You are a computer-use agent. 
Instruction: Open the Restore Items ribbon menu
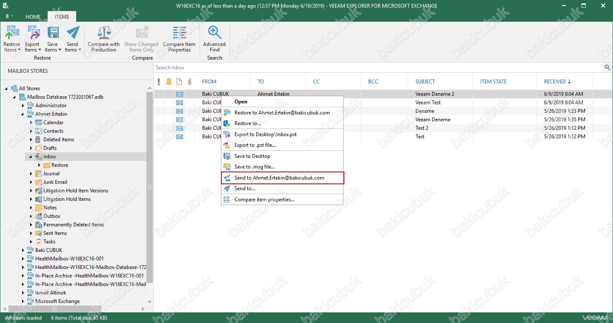(x=12, y=39)
